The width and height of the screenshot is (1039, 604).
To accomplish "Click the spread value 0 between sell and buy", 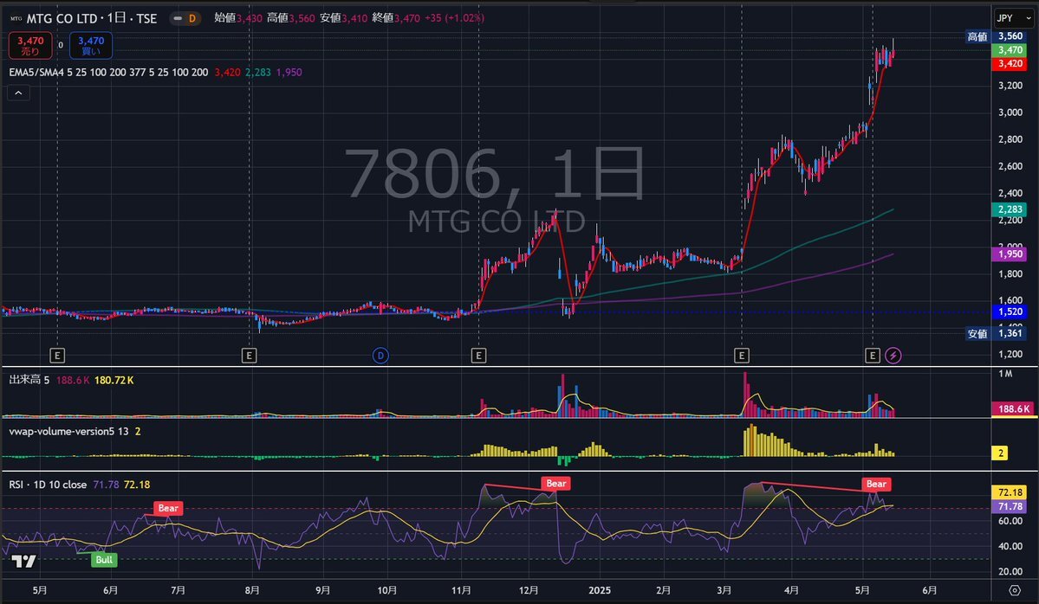I will pos(61,46).
